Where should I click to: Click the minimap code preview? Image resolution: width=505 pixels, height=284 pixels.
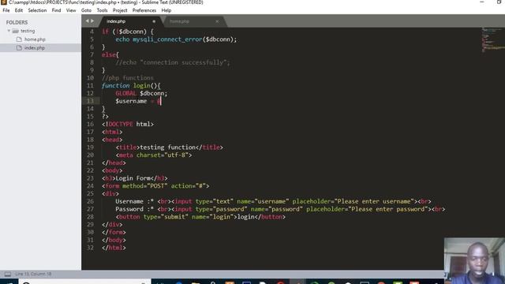coord(492,39)
